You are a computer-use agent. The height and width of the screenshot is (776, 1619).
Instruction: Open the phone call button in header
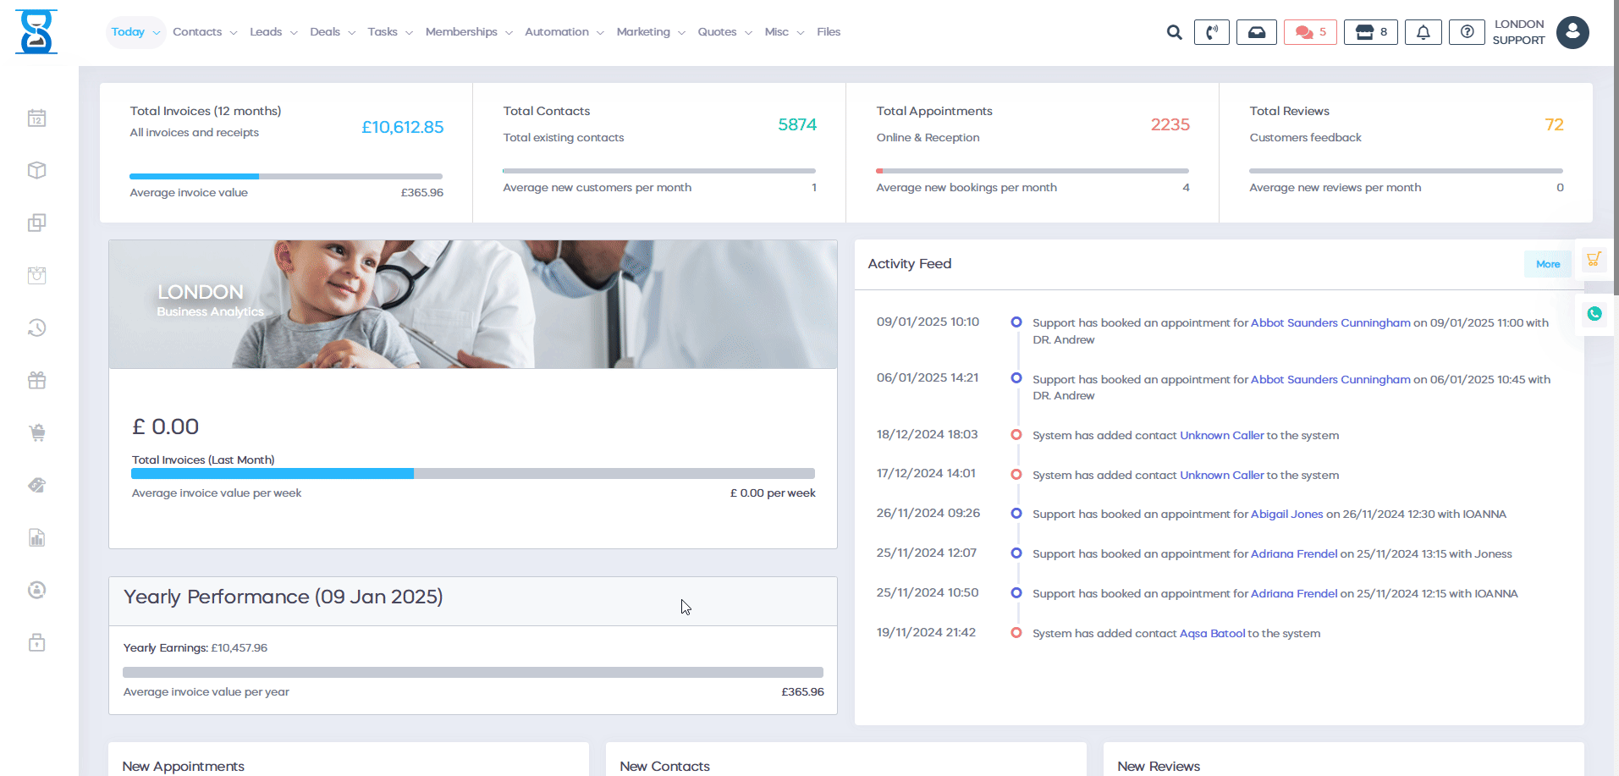pyautogui.click(x=1211, y=32)
